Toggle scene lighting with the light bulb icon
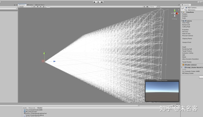The width and height of the screenshot is (203, 117). (x=38, y=6)
